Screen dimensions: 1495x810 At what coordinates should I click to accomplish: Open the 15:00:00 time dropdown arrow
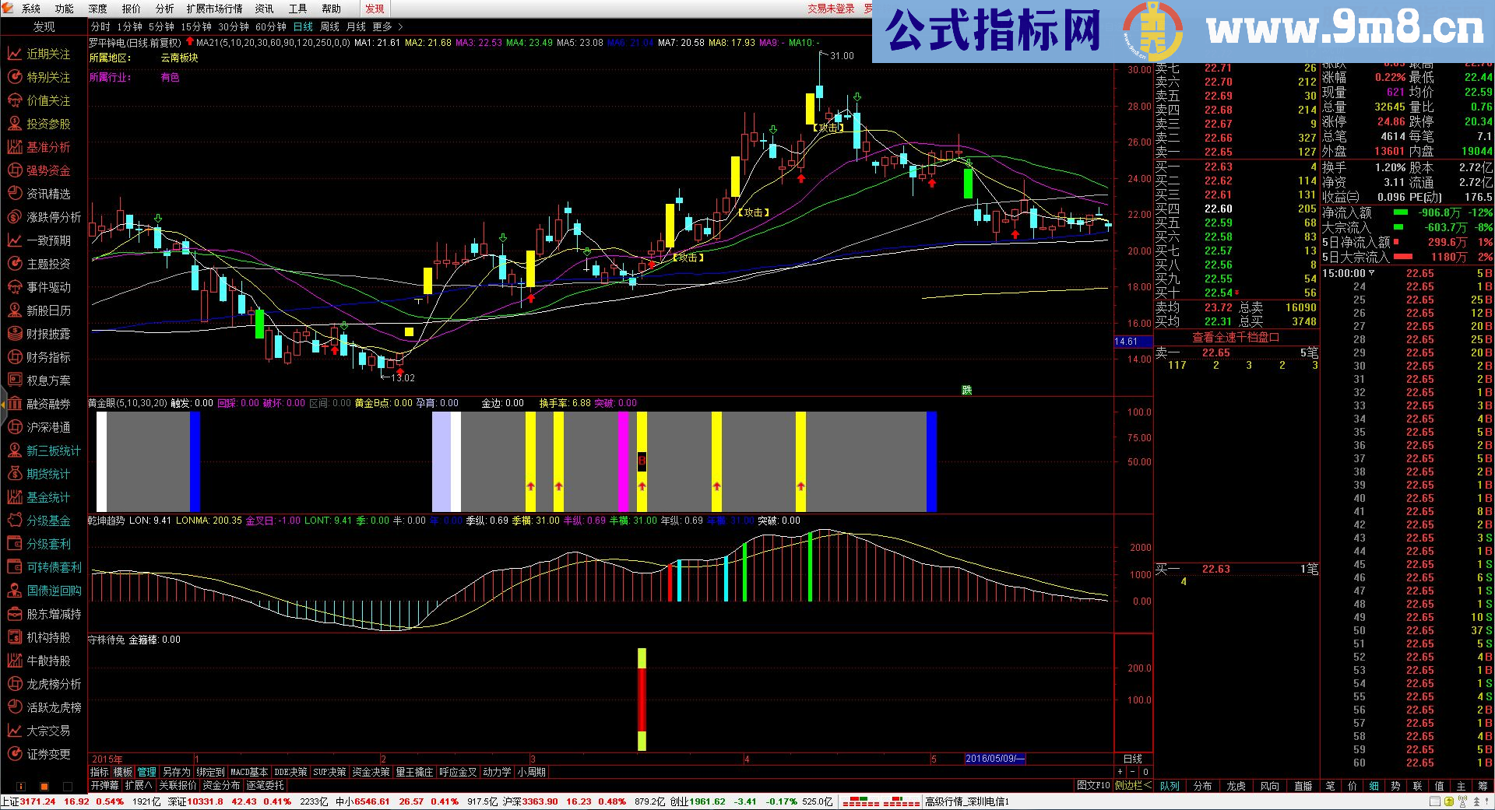pos(1371,273)
